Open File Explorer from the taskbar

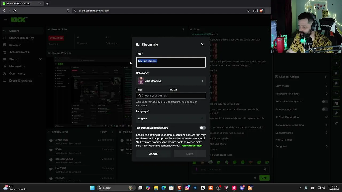(x=156, y=188)
